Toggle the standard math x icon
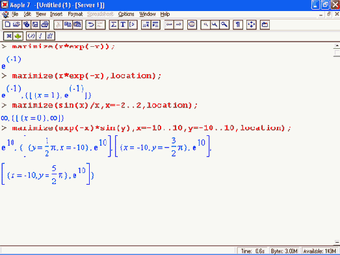The width and height of the screenshot is (340, 255). coord(8,36)
